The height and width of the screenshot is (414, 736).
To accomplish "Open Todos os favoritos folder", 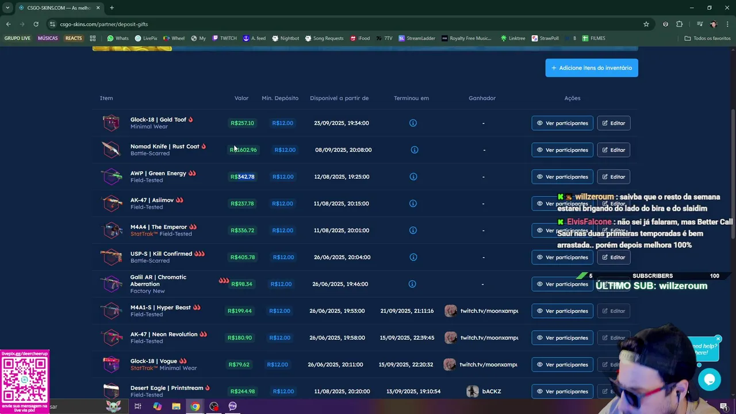I will point(707,39).
